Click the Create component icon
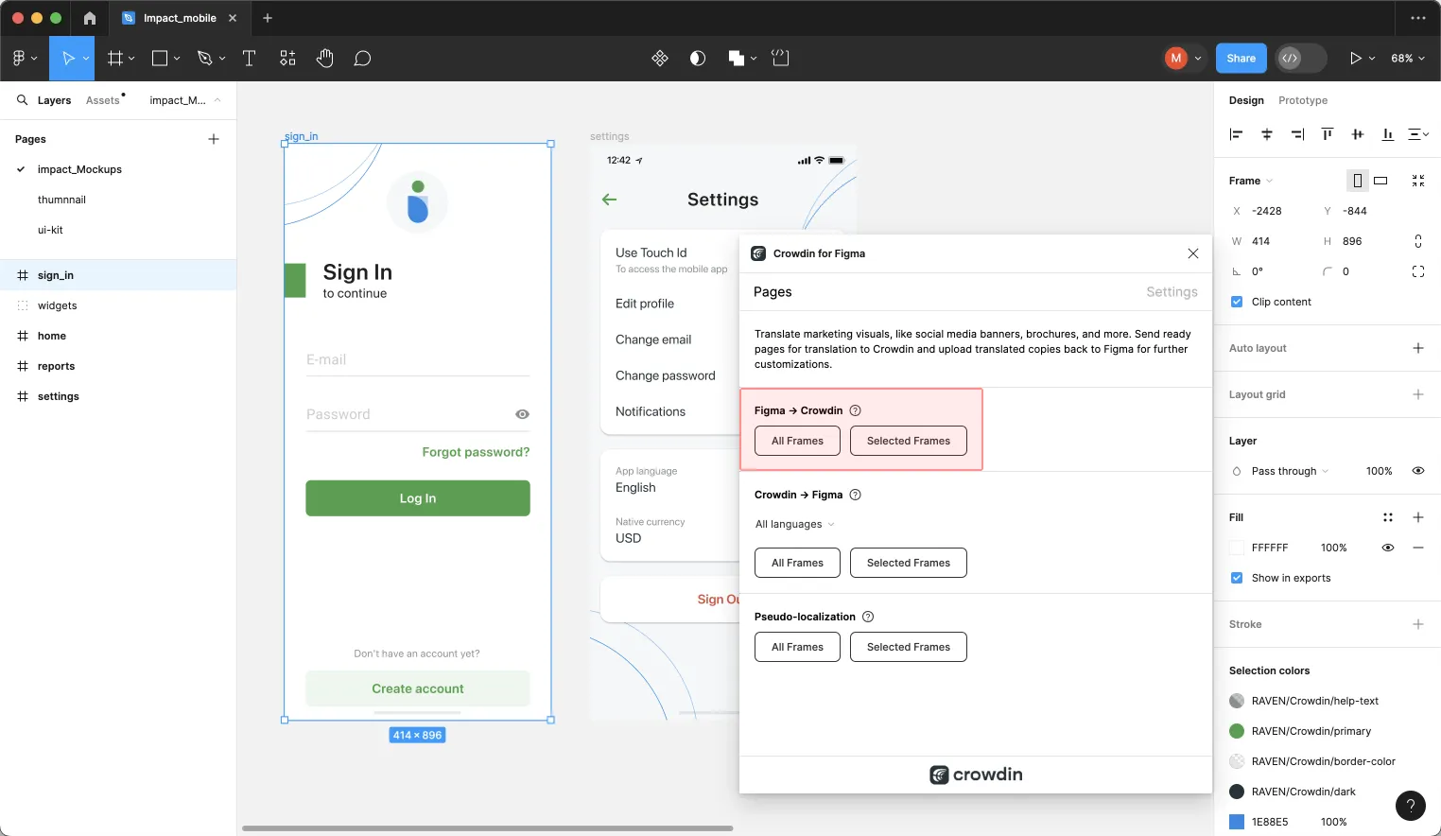The width and height of the screenshot is (1441, 836). [660, 59]
